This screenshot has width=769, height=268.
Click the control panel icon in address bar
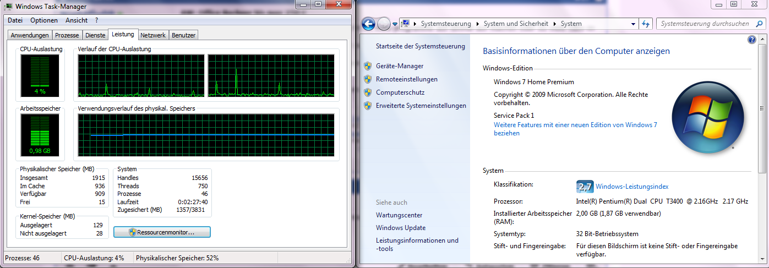(406, 24)
